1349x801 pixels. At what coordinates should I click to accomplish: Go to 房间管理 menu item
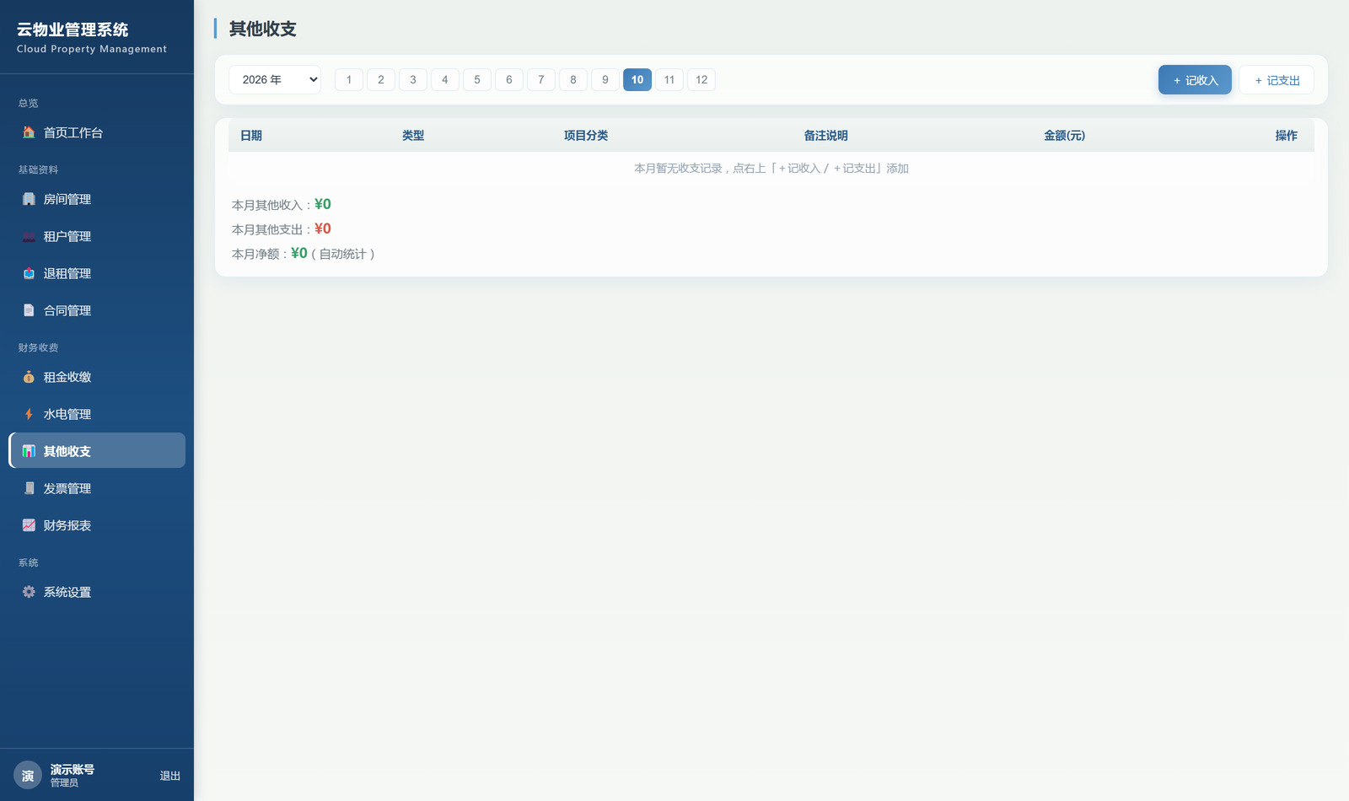point(97,199)
